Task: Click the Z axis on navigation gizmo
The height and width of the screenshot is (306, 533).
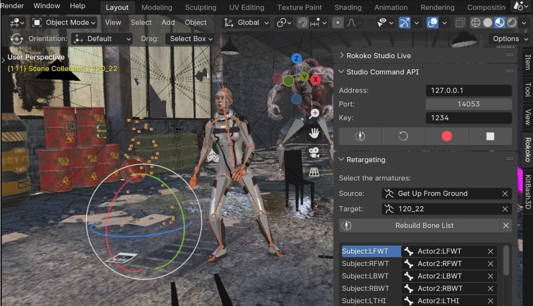Action: 297,59
